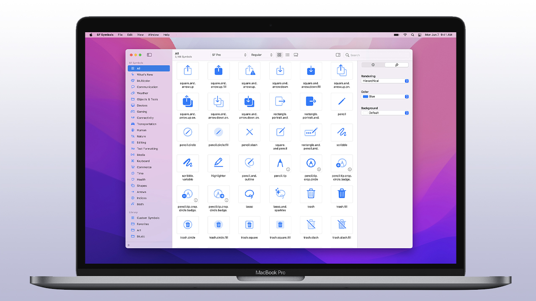Select the trash.fill symbol
The height and width of the screenshot is (301, 536).
342,194
